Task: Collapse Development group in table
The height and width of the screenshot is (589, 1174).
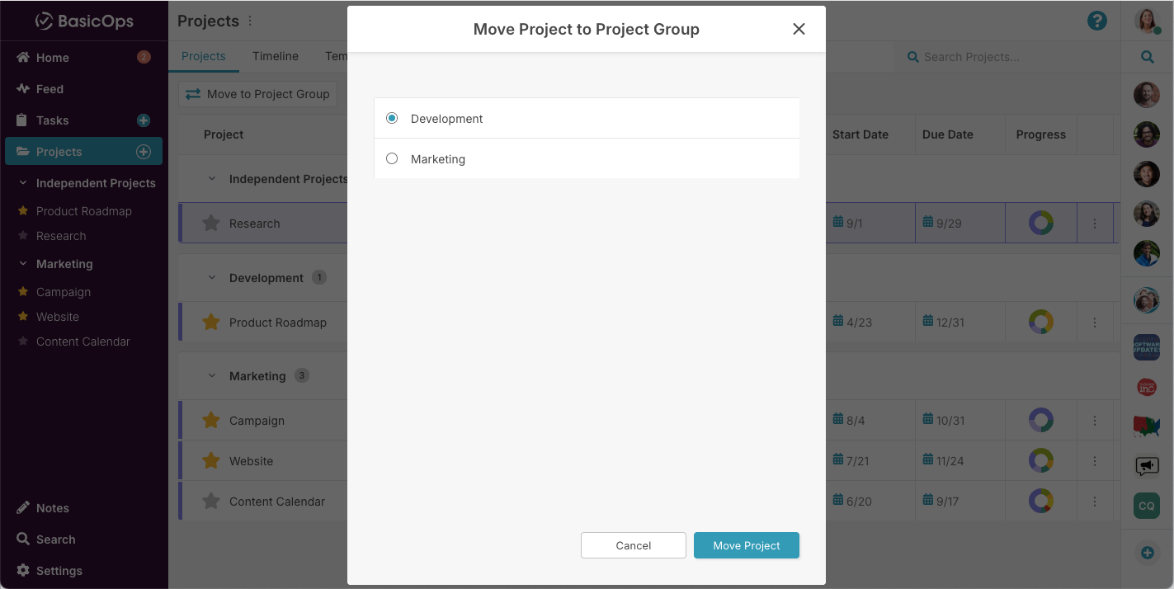Action: point(211,278)
